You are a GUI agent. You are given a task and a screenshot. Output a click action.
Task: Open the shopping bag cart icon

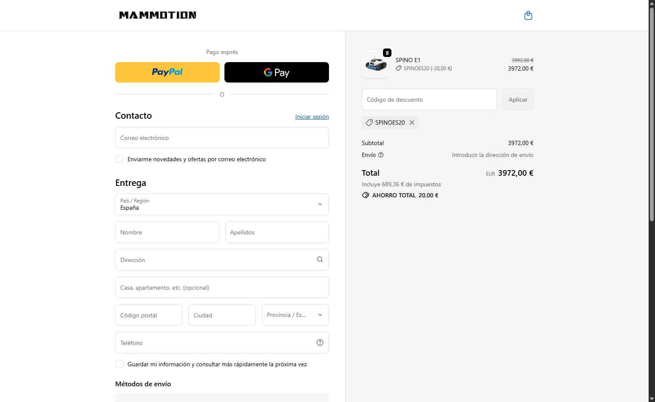(x=528, y=16)
